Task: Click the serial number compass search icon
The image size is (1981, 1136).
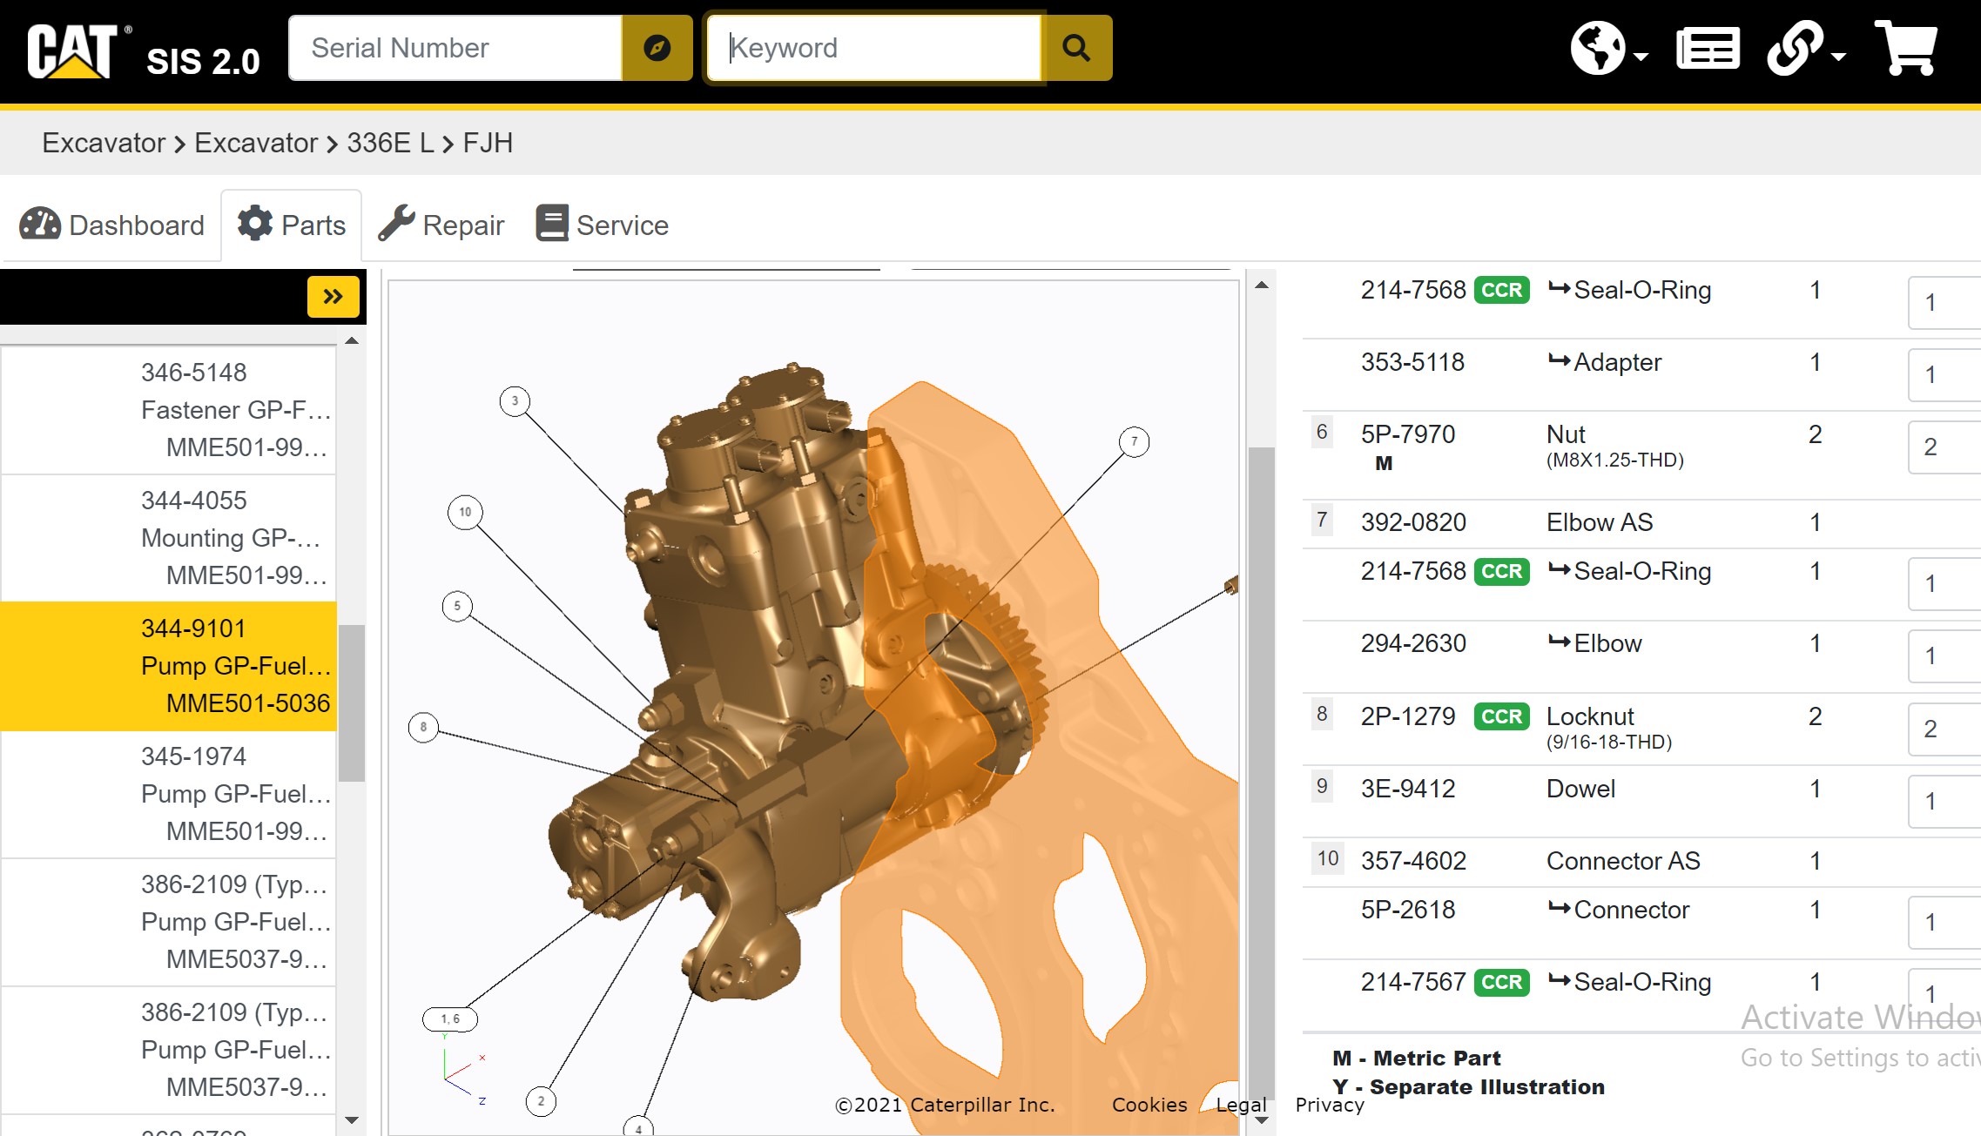Action: tap(657, 48)
